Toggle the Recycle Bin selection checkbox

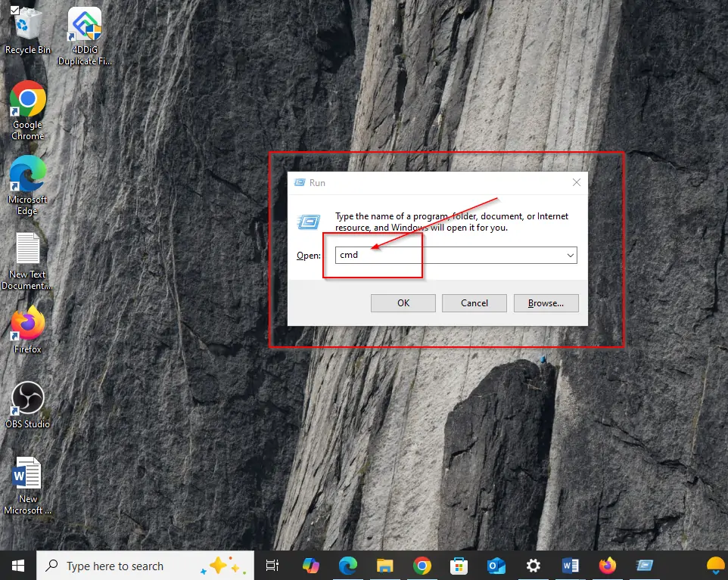[15, 9]
